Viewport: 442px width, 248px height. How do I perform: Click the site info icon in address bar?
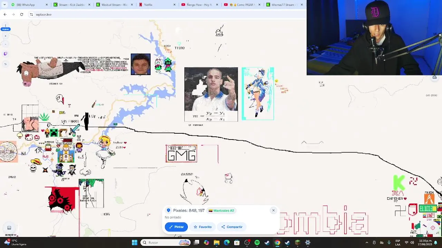click(x=31, y=14)
